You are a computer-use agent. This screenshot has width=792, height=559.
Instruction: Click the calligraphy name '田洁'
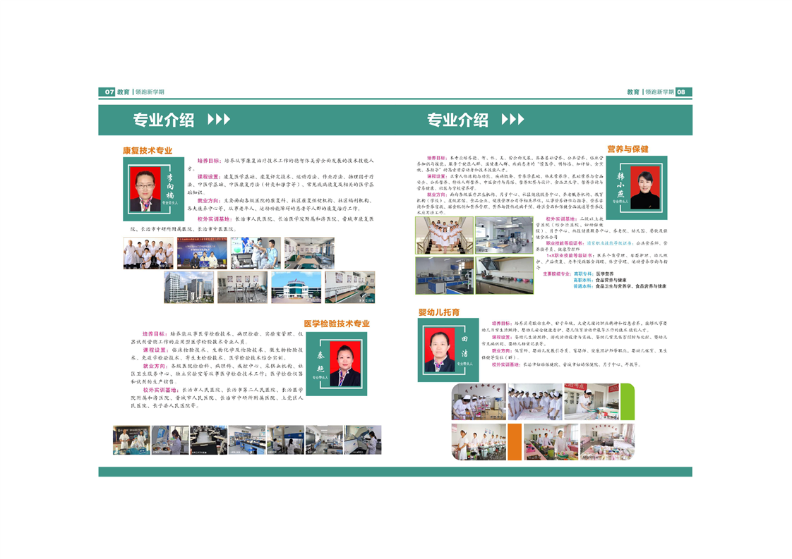pyautogui.click(x=464, y=346)
